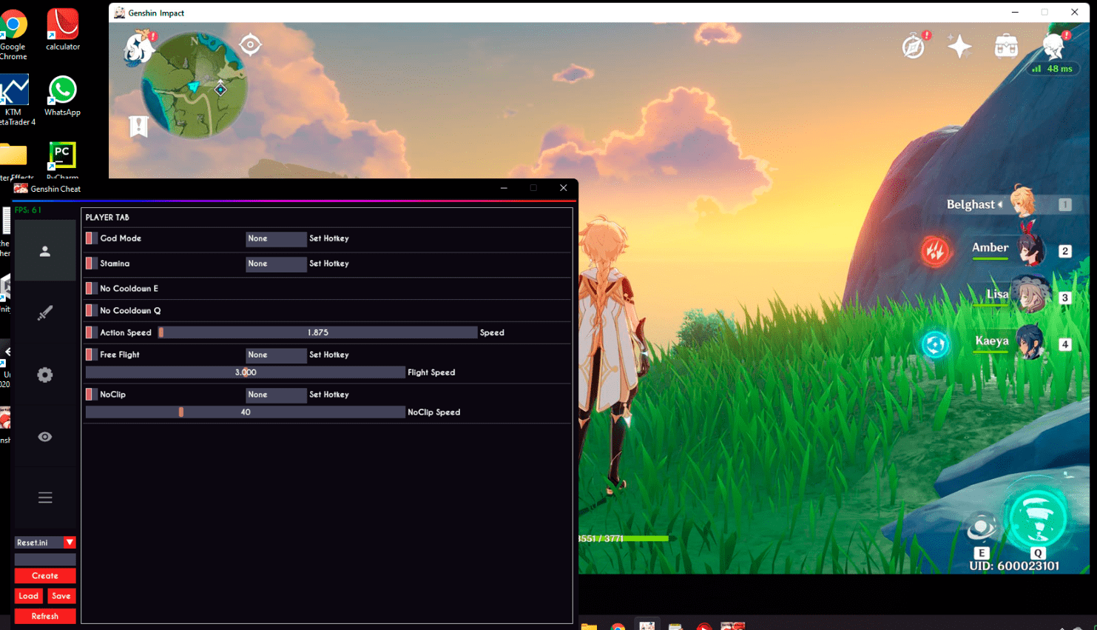The width and height of the screenshot is (1097, 630).
Task: Click the UID 600023101 text
Action: pyautogui.click(x=1014, y=566)
